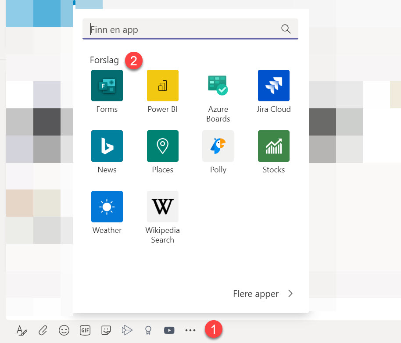
Task: Open the Azure Boards app
Action: pos(218,86)
